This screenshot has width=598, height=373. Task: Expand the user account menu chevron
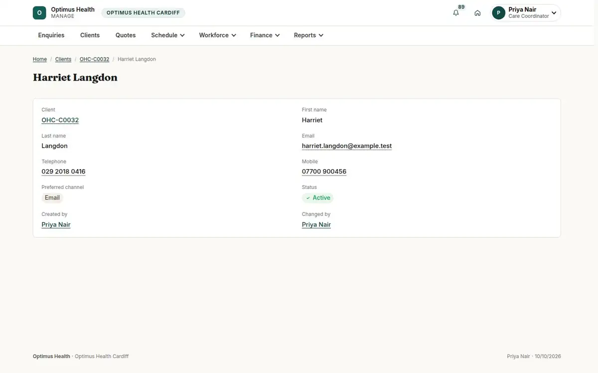click(x=554, y=13)
